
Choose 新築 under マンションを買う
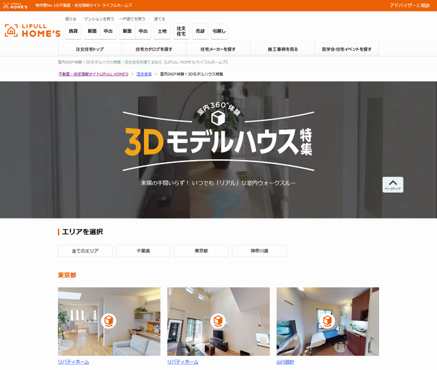click(x=91, y=31)
